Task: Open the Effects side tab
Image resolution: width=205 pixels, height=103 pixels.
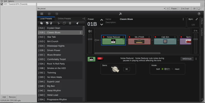Action: (x=202, y=21)
